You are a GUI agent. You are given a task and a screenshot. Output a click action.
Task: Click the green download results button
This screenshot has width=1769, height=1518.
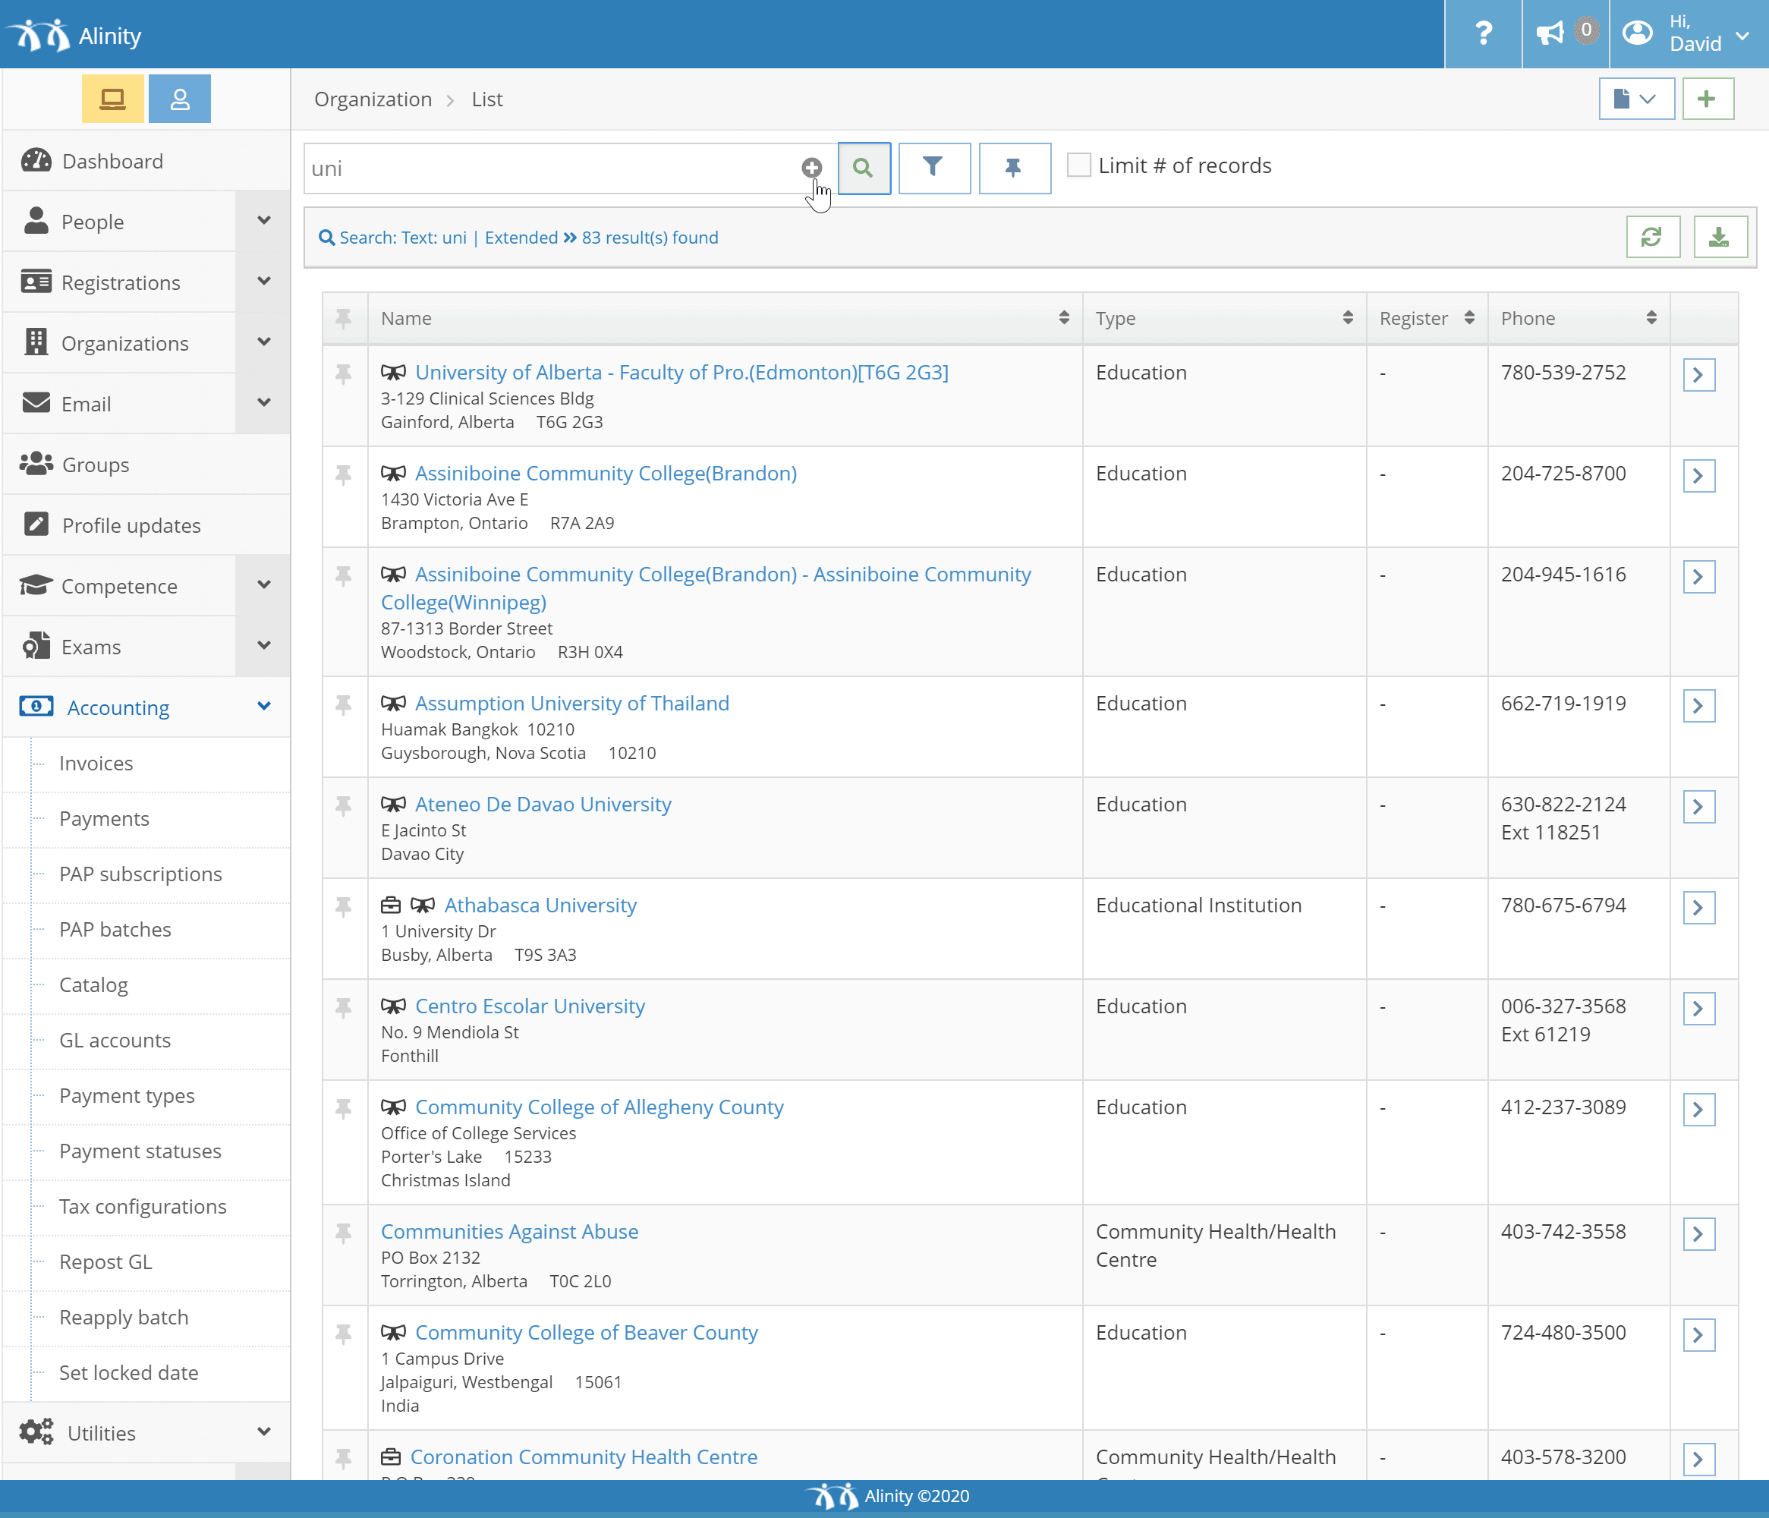click(x=1720, y=237)
